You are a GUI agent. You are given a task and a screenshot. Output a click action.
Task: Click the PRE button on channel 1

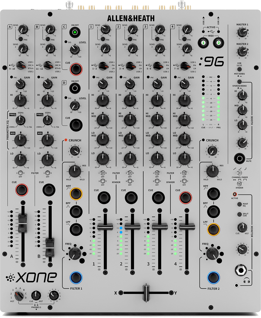tap(103, 39)
